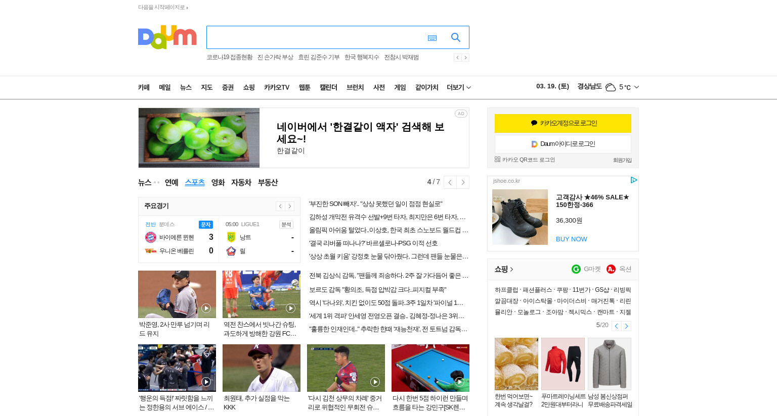Open the green apples banner image
Image resolution: width=777 pixels, height=416 pixels.
[199, 138]
